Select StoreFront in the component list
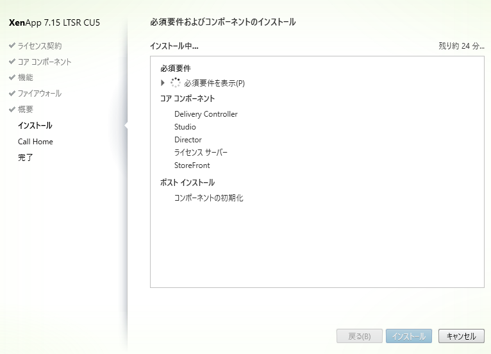 click(x=192, y=165)
